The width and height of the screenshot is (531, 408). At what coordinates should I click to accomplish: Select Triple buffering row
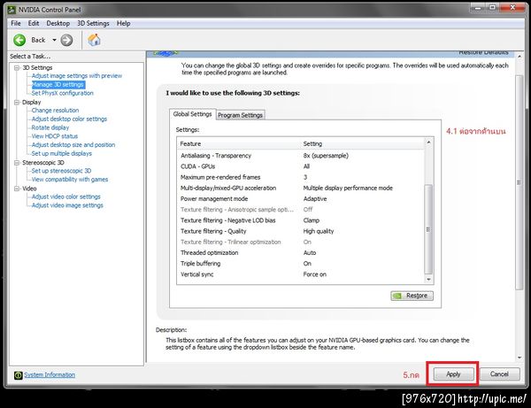[x=300, y=264]
